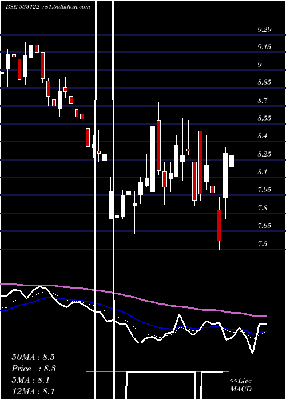This screenshot has height=400, width=286.
Task: Select the 7.95 price level label
Action: coord(264,190)
